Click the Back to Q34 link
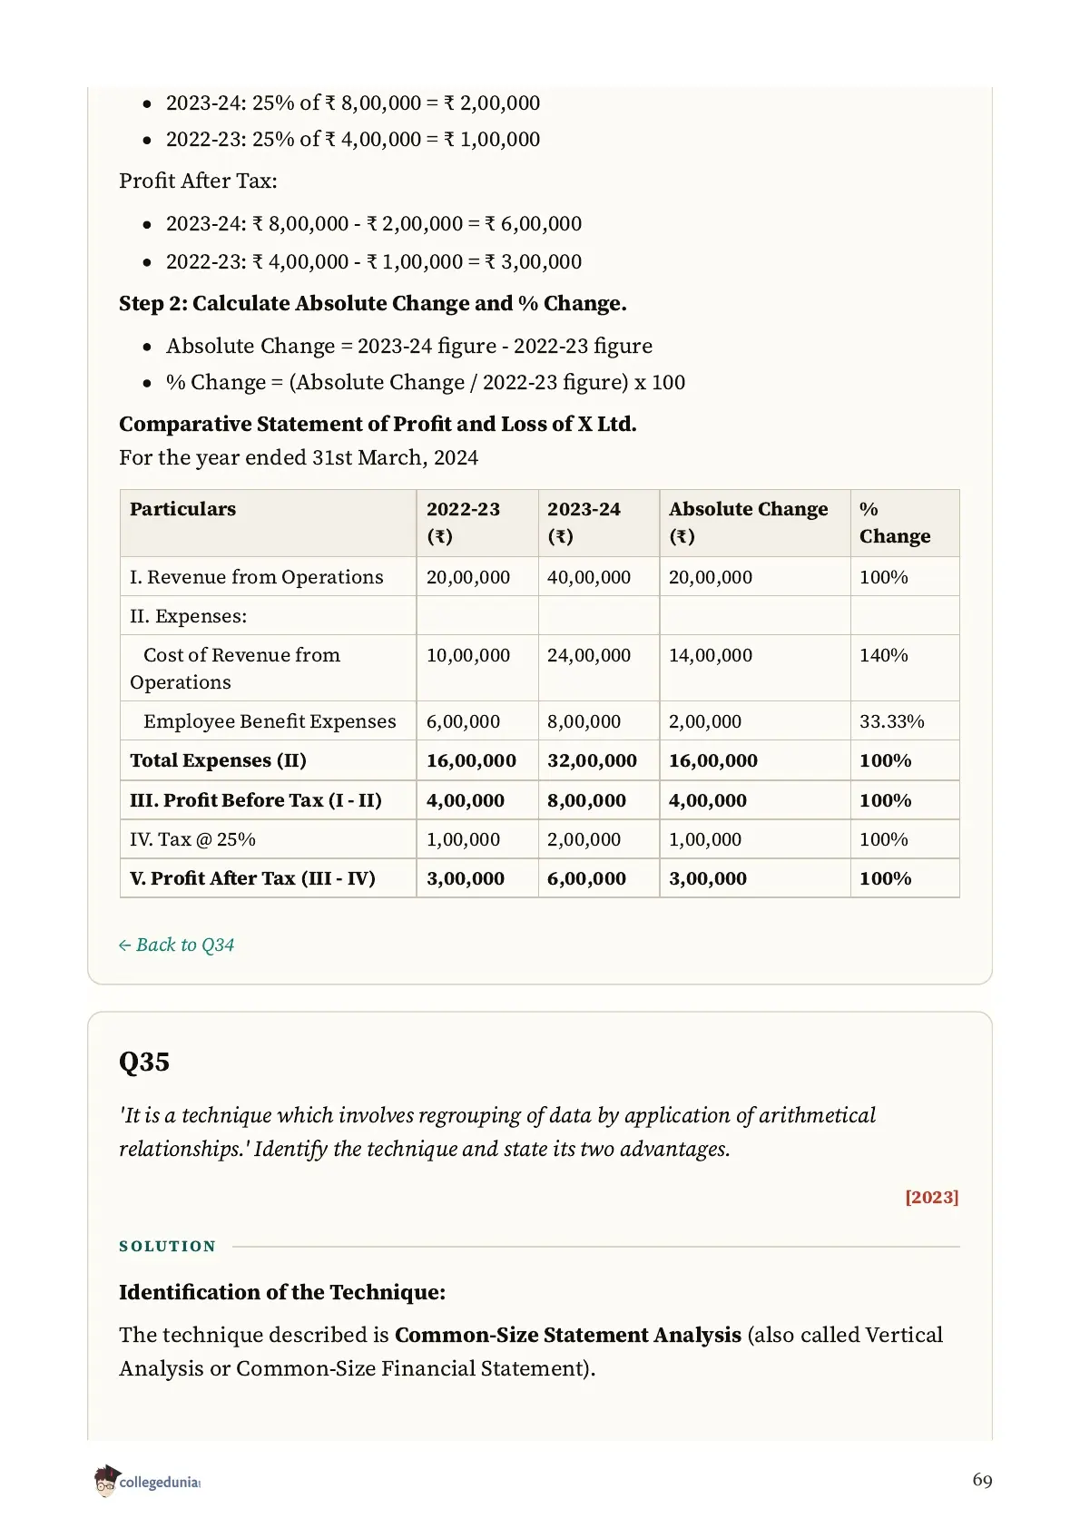The image size is (1080, 1528). pyautogui.click(x=176, y=945)
